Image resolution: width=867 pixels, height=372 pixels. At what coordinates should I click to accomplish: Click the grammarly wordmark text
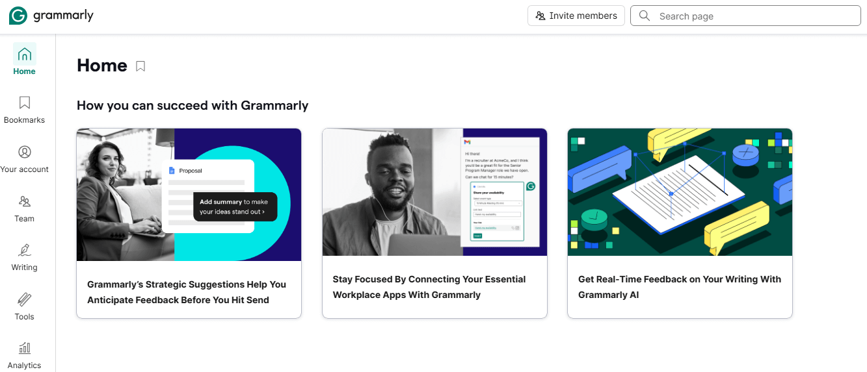63,16
